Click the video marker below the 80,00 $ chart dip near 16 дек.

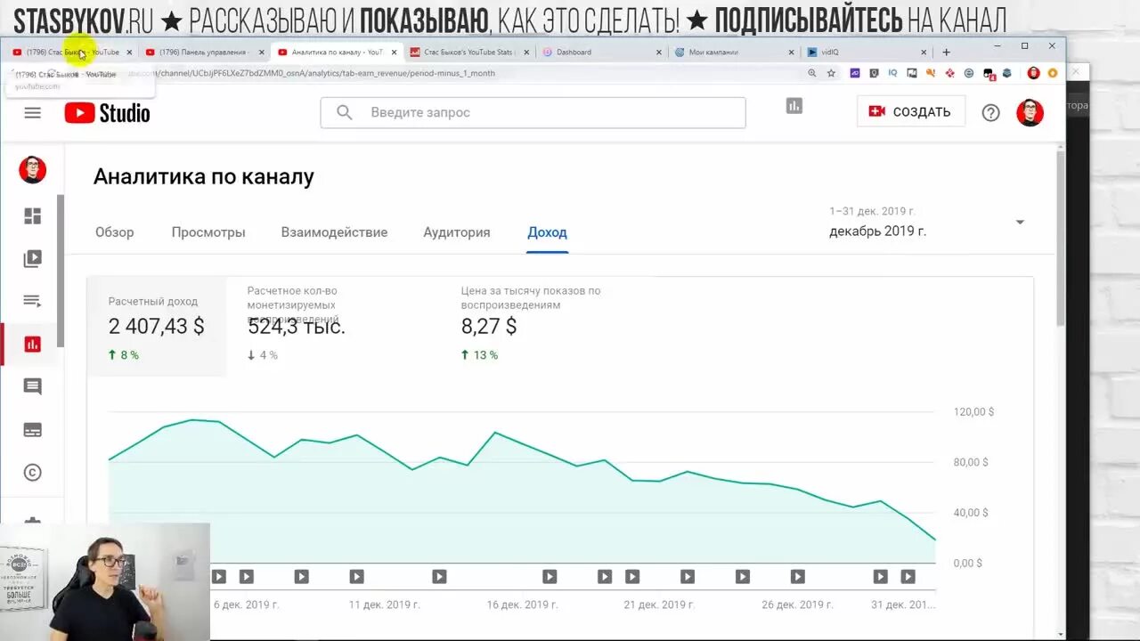tap(550, 577)
